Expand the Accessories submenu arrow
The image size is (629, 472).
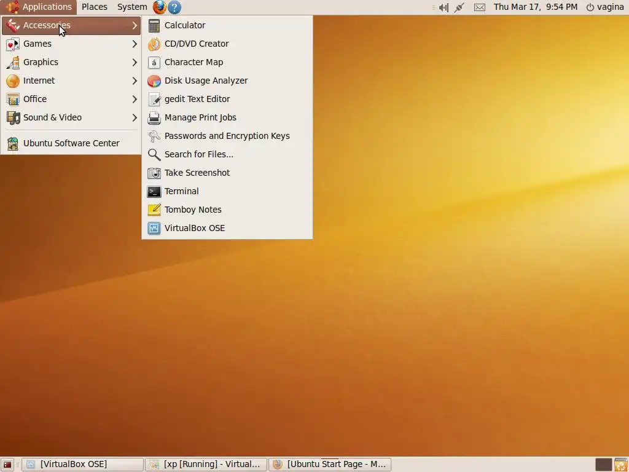(135, 25)
